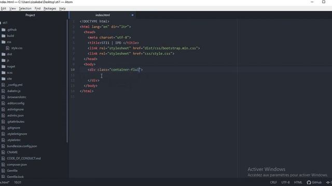The height and width of the screenshot is (186, 332).
Task: Click the modified dot on index.html tab
Action: (x=133, y=15)
